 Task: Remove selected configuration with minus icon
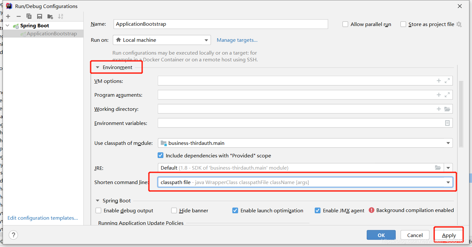pos(19,16)
